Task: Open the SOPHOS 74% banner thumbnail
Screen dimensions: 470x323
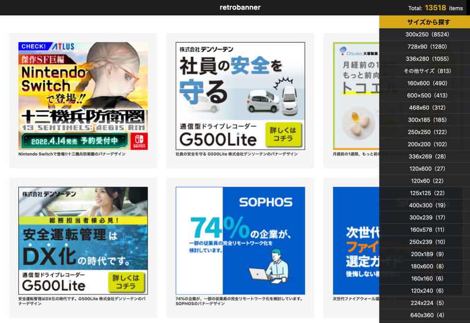Action: pos(240,240)
